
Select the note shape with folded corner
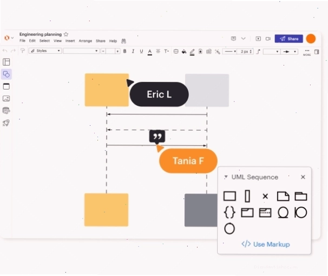[283, 196]
